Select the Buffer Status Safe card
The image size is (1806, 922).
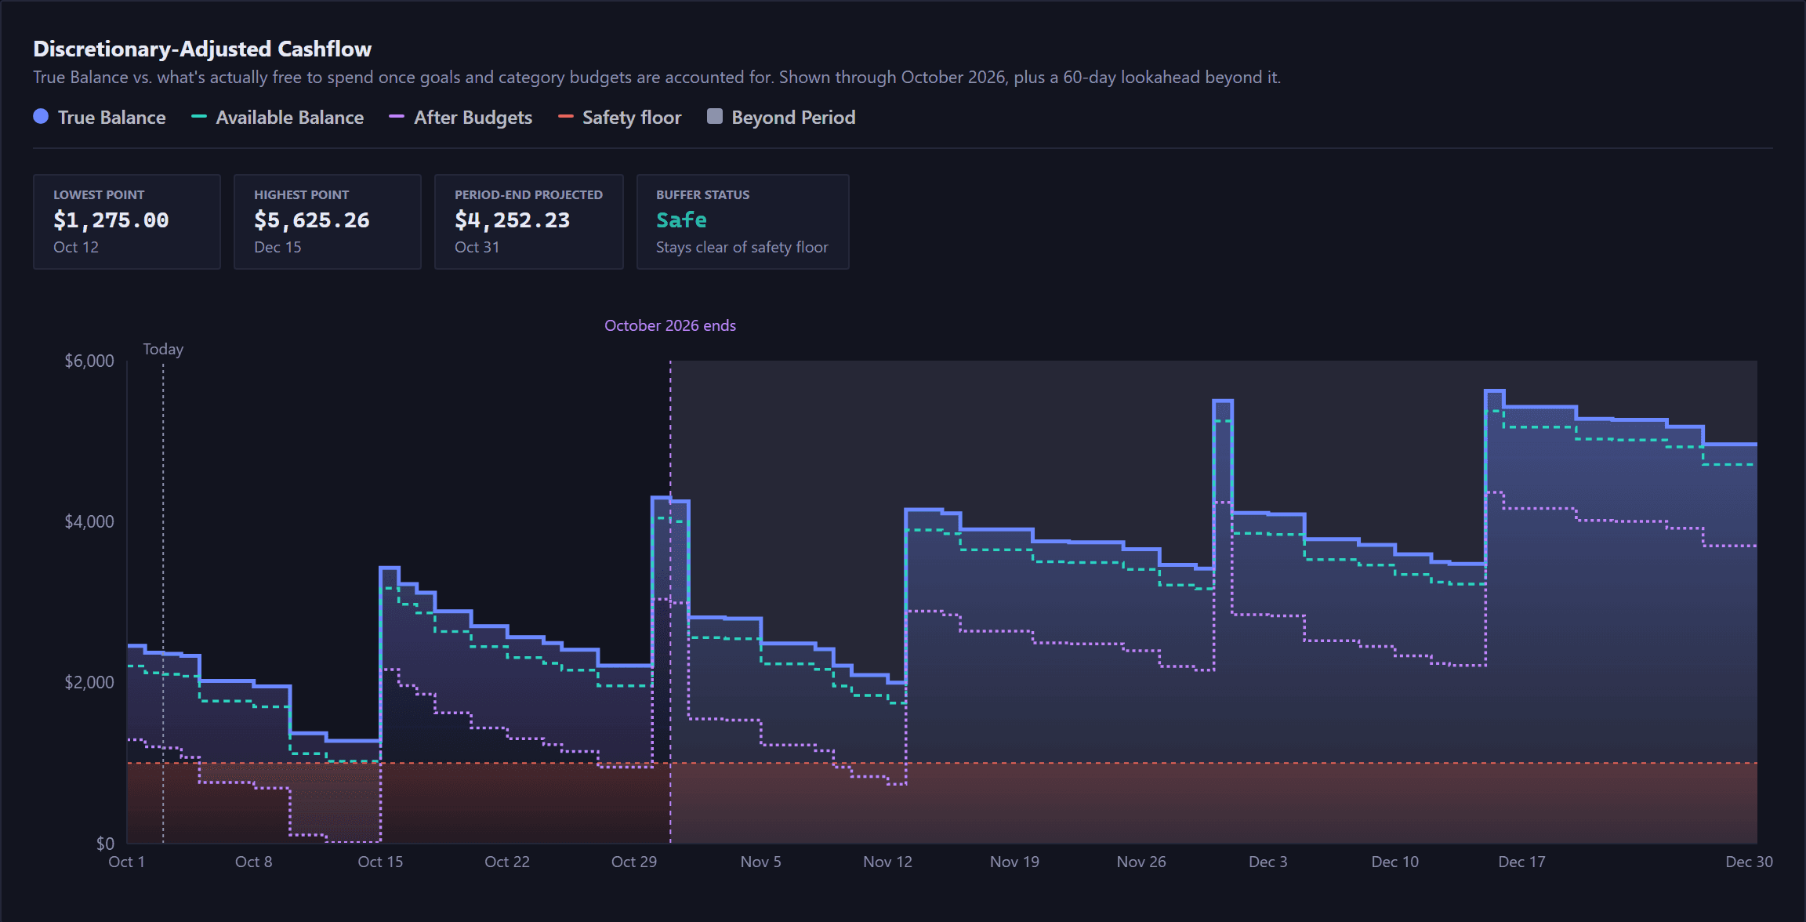(743, 222)
